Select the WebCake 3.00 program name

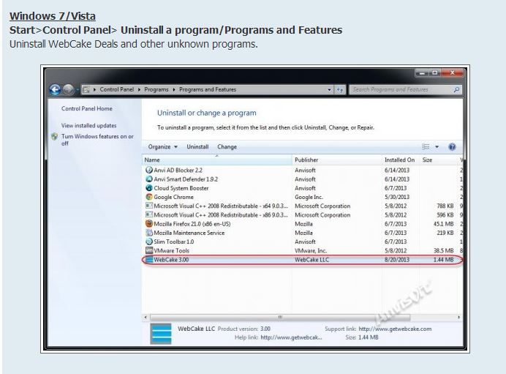tap(171, 260)
